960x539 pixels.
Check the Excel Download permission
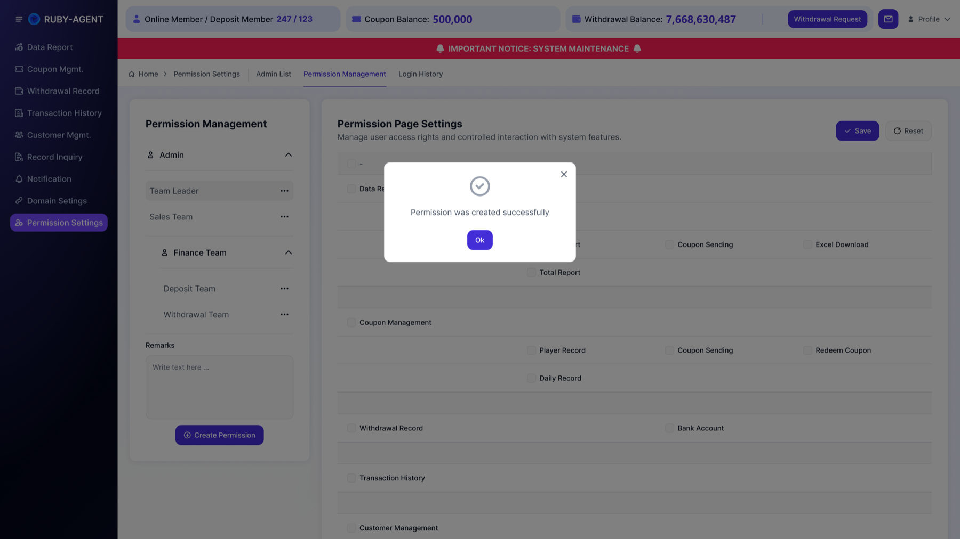807,244
